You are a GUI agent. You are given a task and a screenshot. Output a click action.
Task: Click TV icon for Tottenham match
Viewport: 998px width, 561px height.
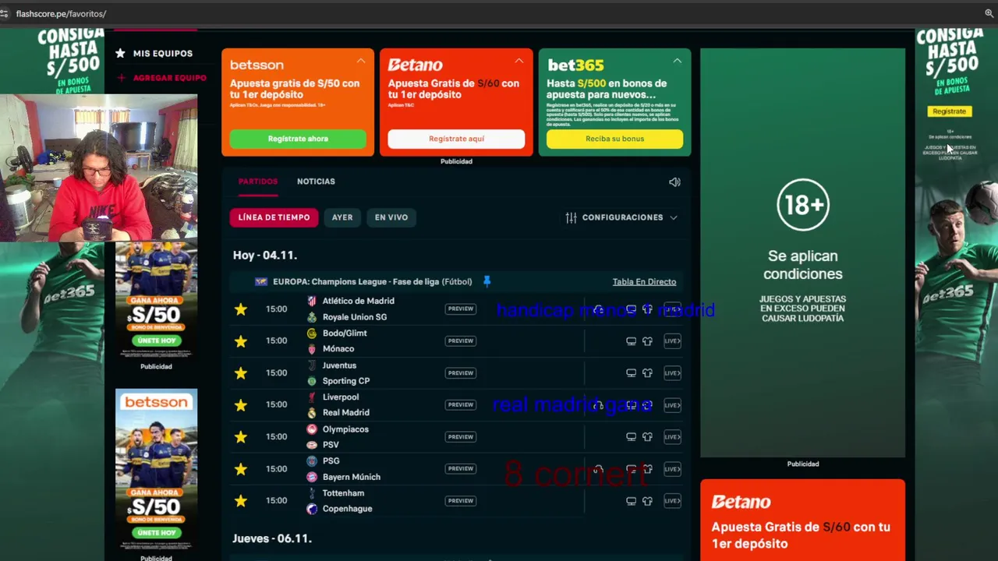[631, 501]
